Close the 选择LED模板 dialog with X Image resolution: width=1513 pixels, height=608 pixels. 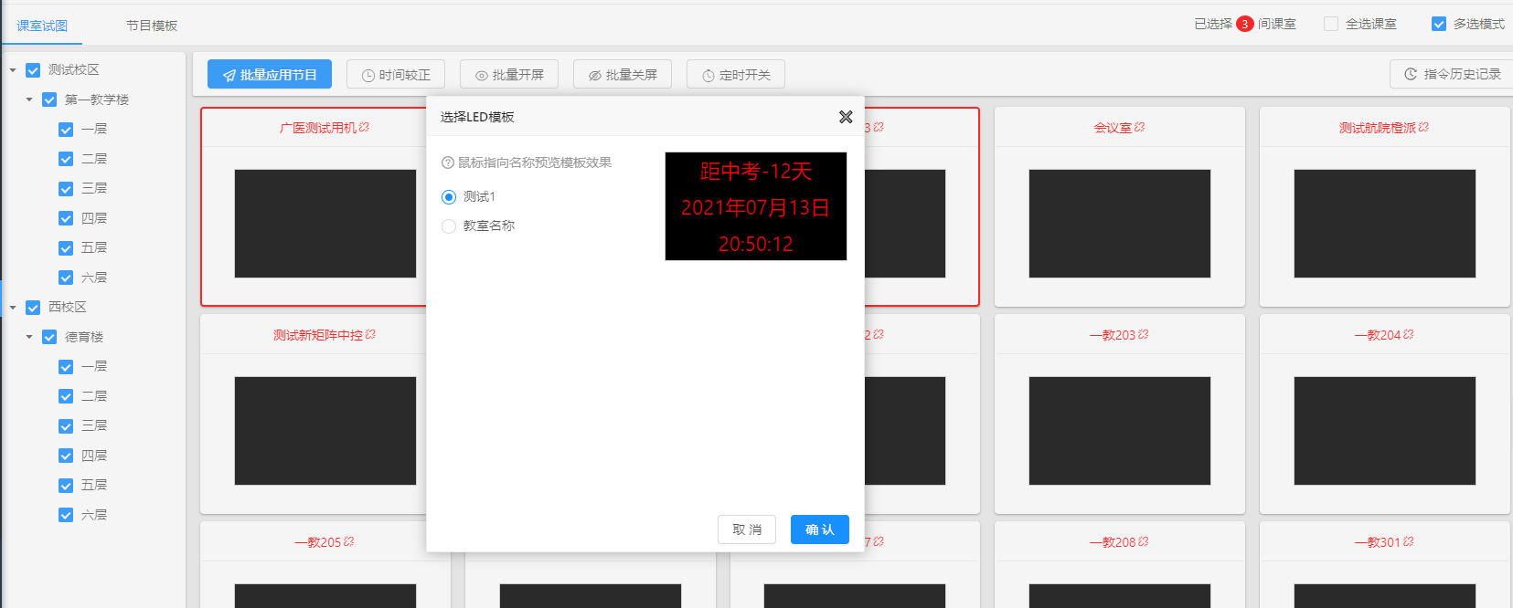coord(846,117)
